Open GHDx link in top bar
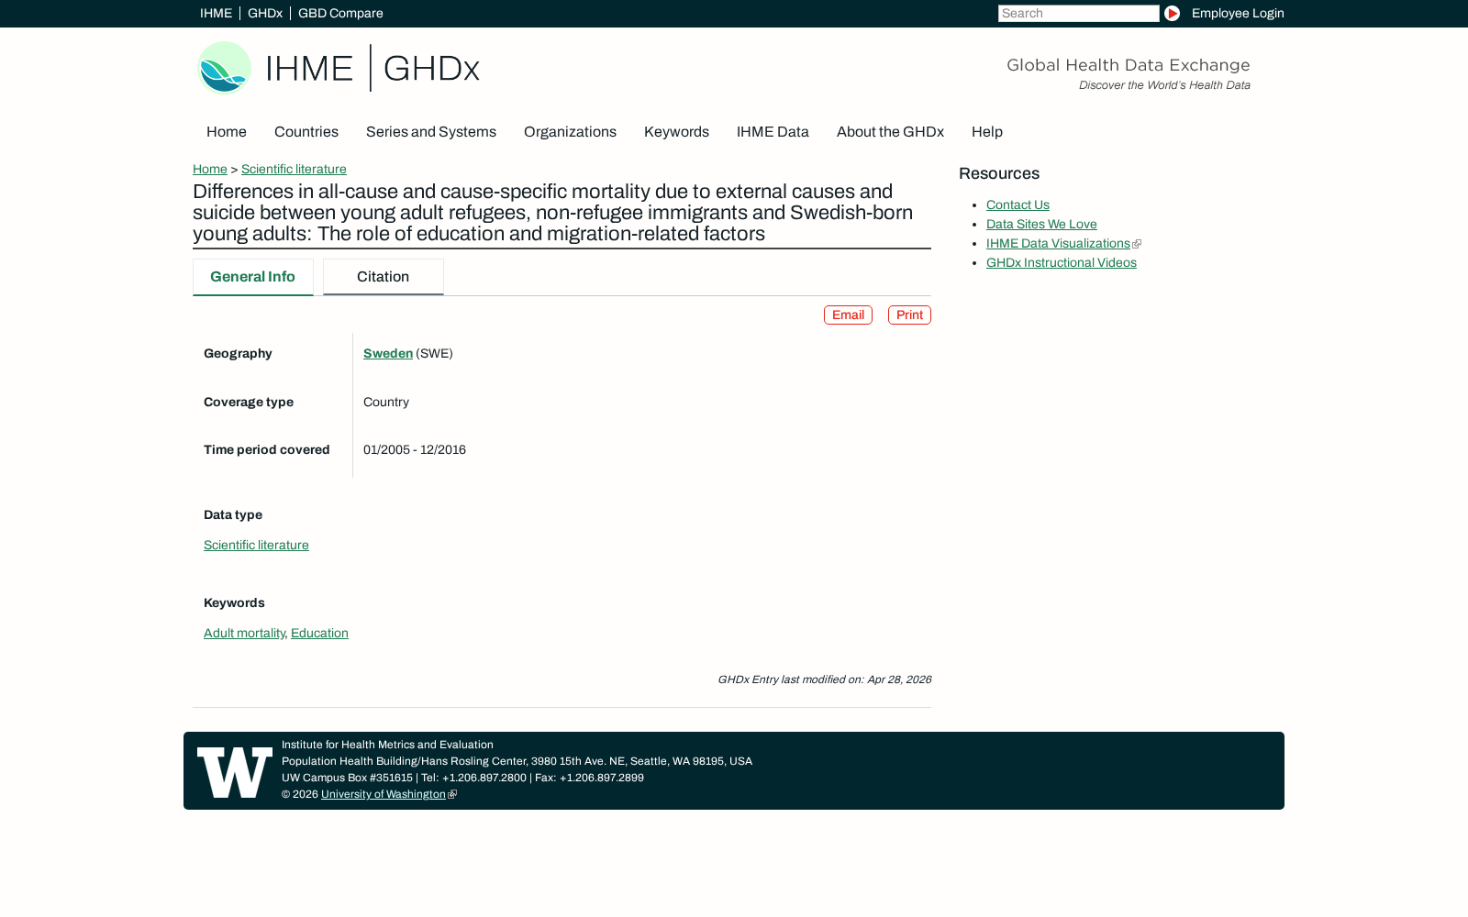Viewport: 1468px width, 917px height. (265, 13)
